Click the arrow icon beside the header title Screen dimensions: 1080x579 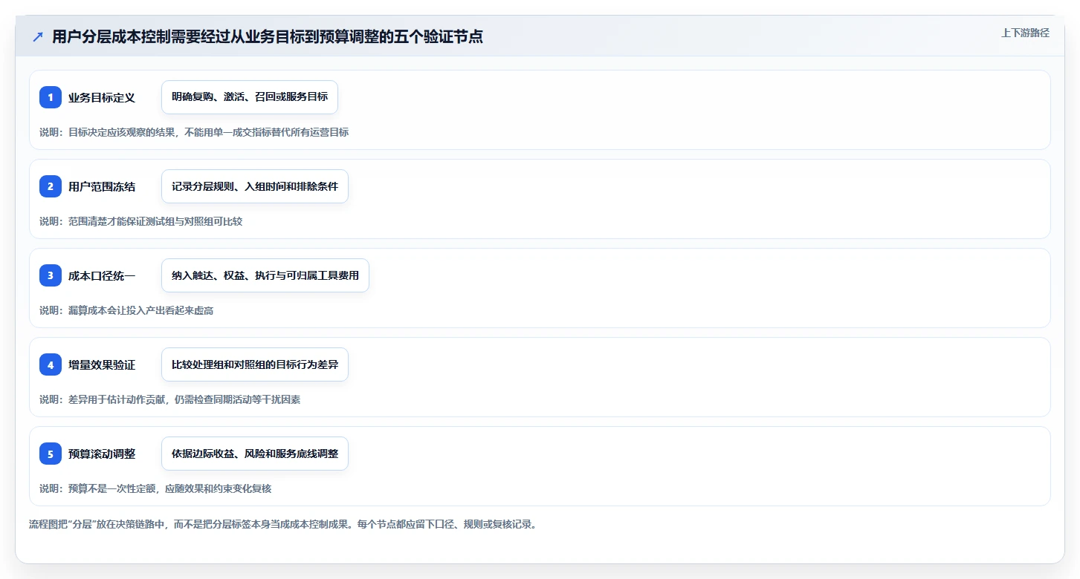point(38,37)
